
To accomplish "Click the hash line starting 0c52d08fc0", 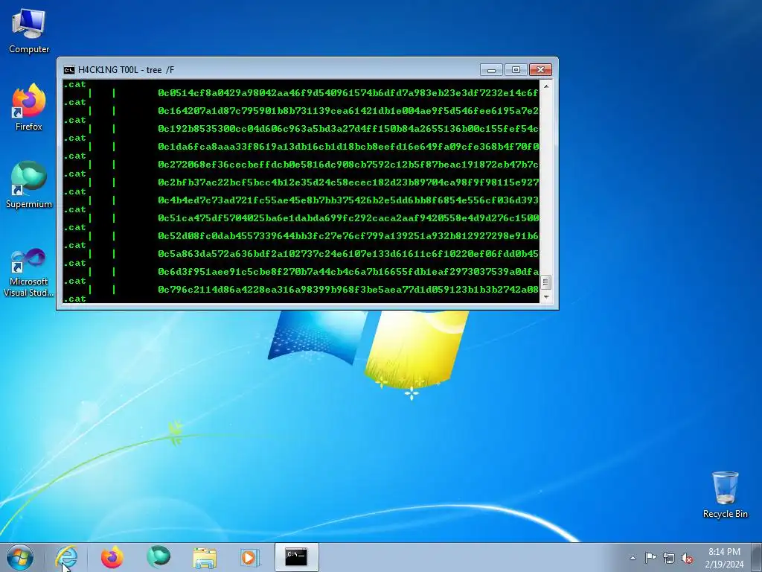I will [348, 236].
